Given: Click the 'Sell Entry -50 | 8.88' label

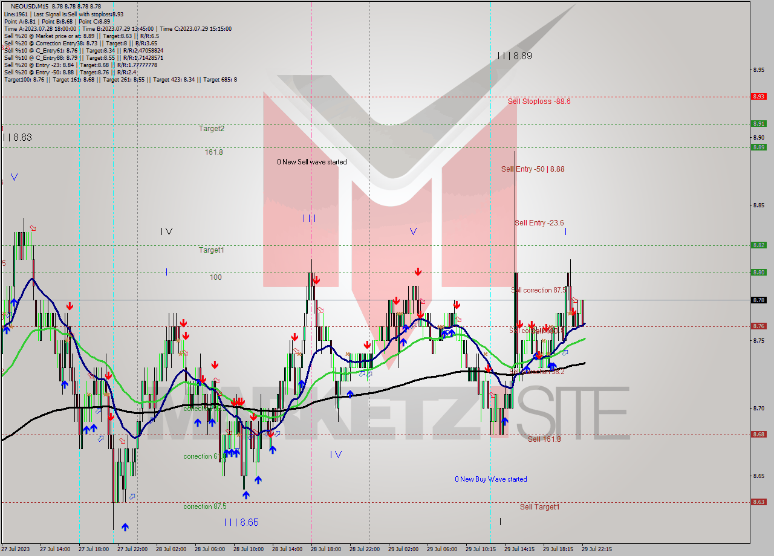Looking at the screenshot, I should pyautogui.click(x=533, y=169).
